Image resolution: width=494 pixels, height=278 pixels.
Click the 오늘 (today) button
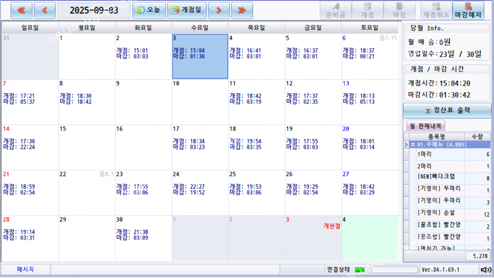tap(149, 10)
